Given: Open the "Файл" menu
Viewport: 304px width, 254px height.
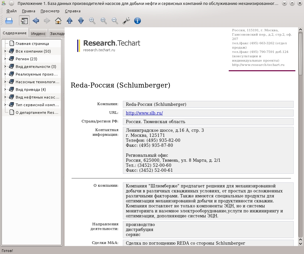Looking at the screenshot, I should [x=11, y=11].
